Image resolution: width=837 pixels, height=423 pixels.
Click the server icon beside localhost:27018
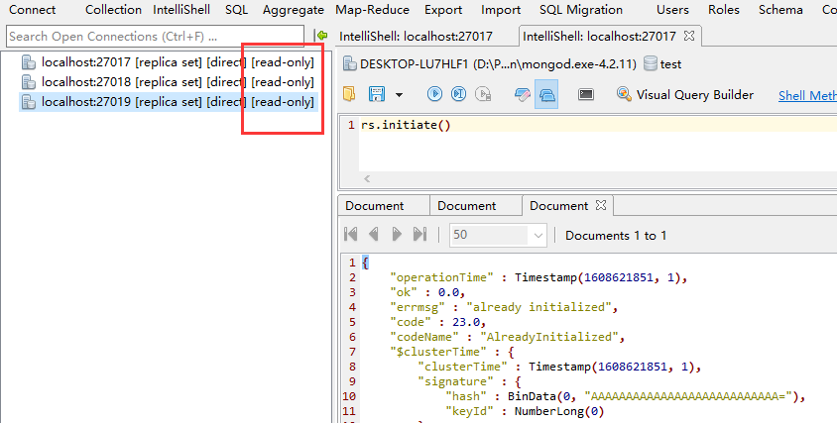[29, 82]
